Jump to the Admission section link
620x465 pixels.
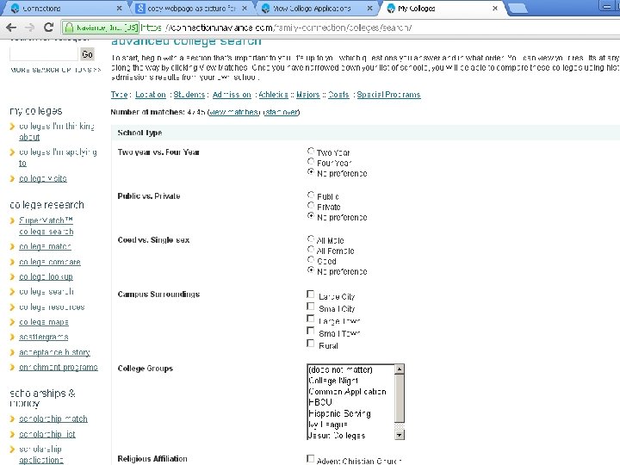tap(232, 95)
